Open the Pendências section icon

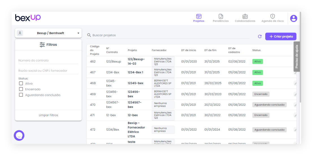click(x=221, y=16)
